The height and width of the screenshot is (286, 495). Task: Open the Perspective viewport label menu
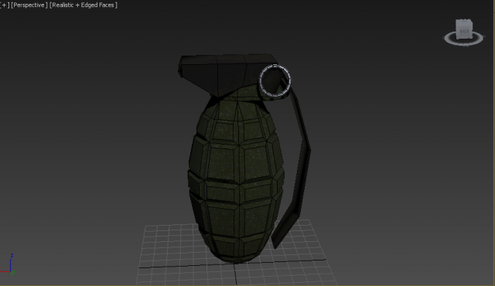(x=29, y=5)
